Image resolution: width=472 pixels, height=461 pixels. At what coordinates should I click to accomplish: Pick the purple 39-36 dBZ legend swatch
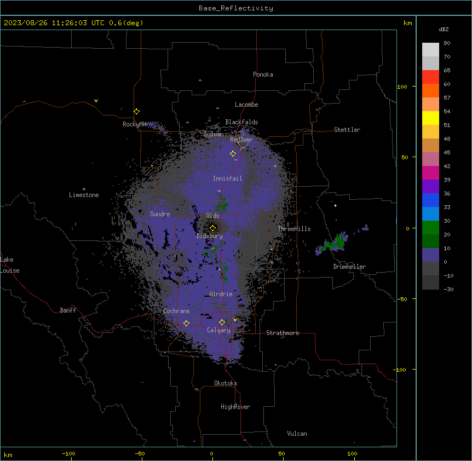430,187
